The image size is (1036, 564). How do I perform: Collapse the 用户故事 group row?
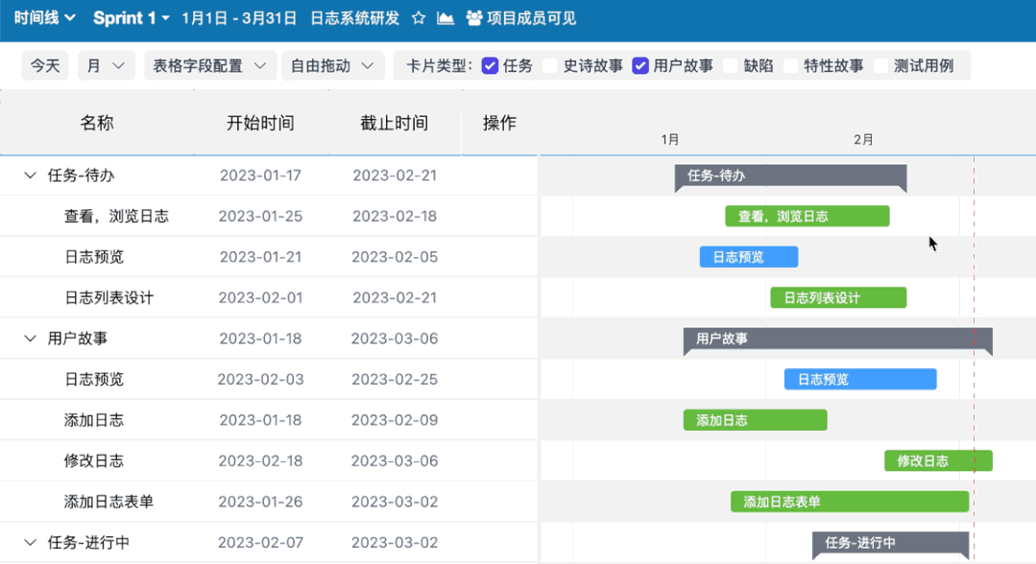[30, 339]
